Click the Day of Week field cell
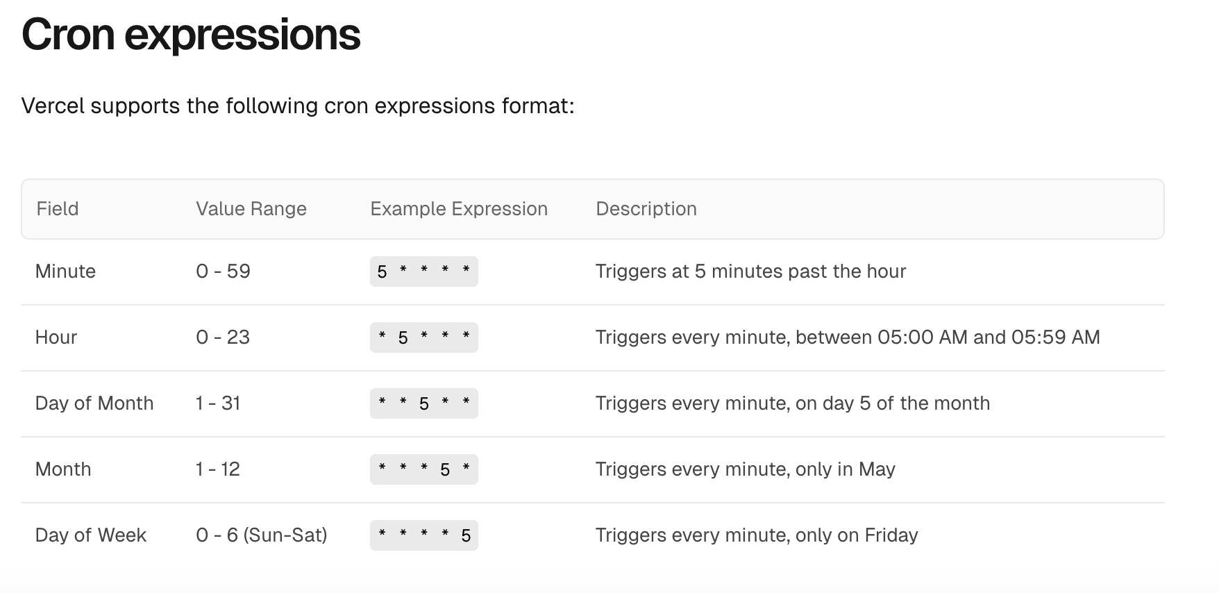This screenshot has width=1219, height=593. tap(91, 535)
